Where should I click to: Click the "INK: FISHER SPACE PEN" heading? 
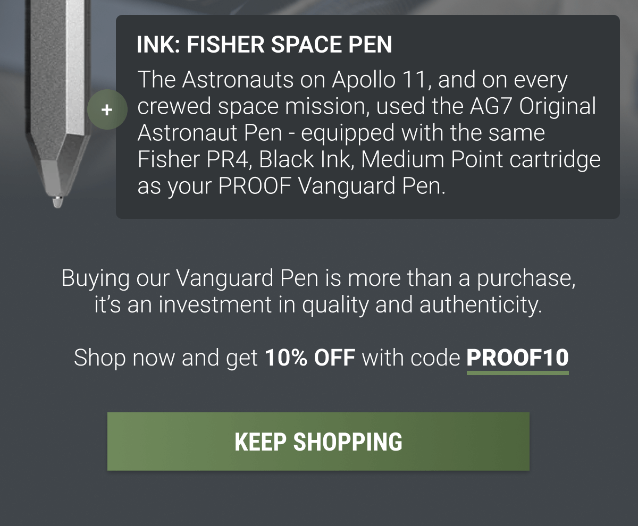coord(264,45)
